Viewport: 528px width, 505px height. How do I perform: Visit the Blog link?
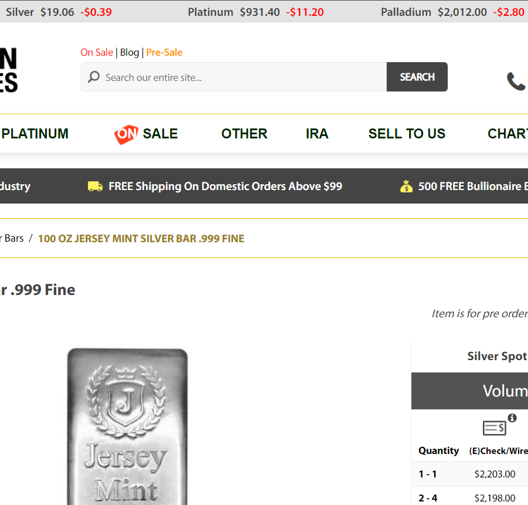130,52
